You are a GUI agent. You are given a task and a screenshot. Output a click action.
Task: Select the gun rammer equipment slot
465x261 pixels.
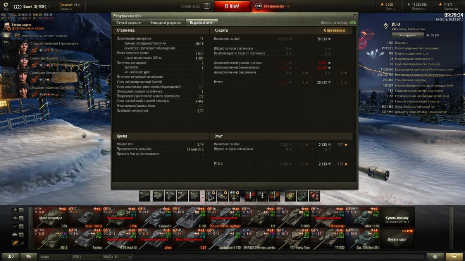click(223, 196)
